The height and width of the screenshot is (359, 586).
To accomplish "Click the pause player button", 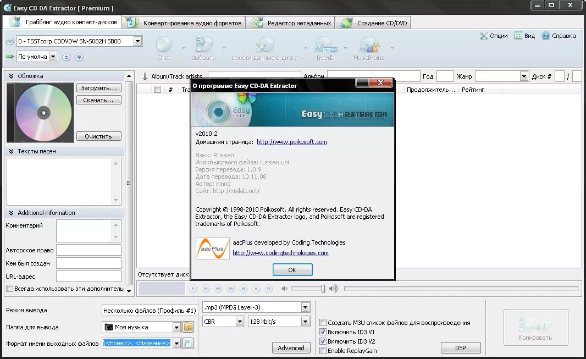I will click(269, 289).
